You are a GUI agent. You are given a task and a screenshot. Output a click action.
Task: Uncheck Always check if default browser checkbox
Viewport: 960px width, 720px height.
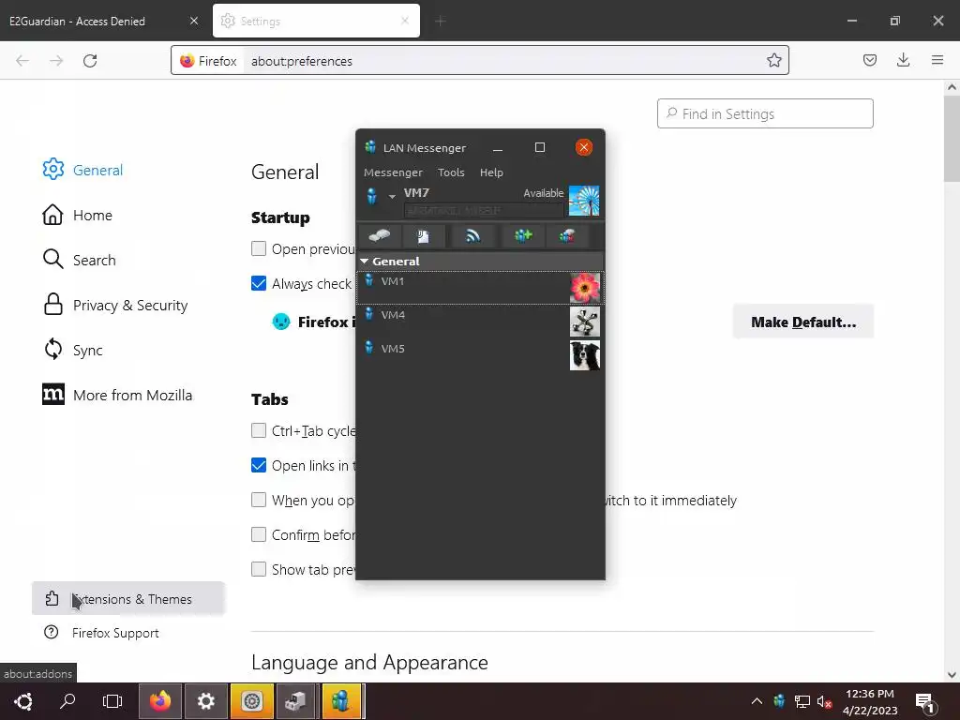pos(259,283)
